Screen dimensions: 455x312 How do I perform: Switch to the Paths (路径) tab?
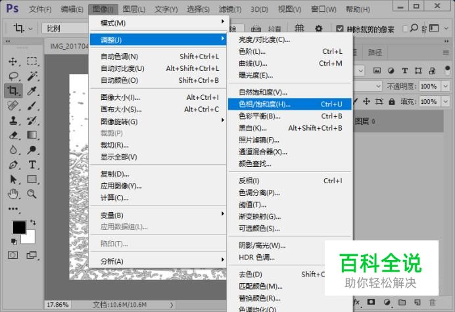point(375,52)
